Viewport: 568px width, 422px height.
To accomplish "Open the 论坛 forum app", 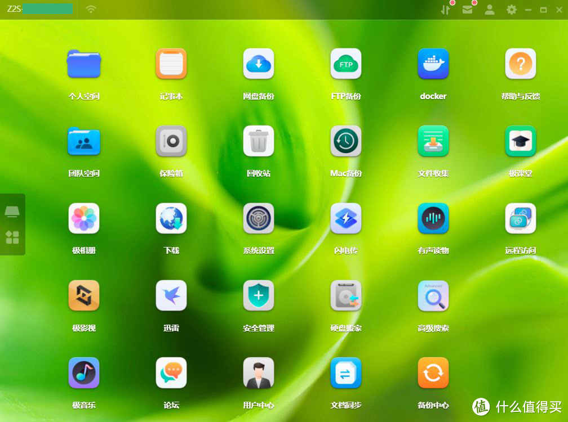I will pyautogui.click(x=171, y=373).
